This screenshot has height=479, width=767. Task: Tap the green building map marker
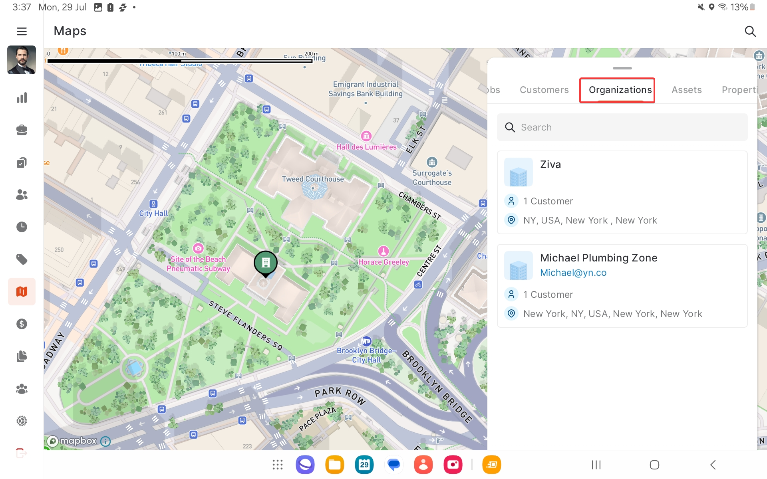pyautogui.click(x=266, y=263)
